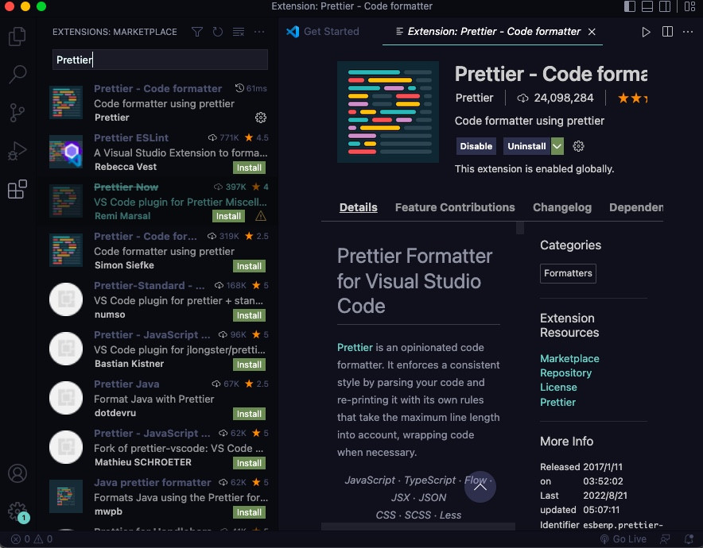Refresh the extensions list
The height and width of the screenshot is (548, 703).
[218, 32]
